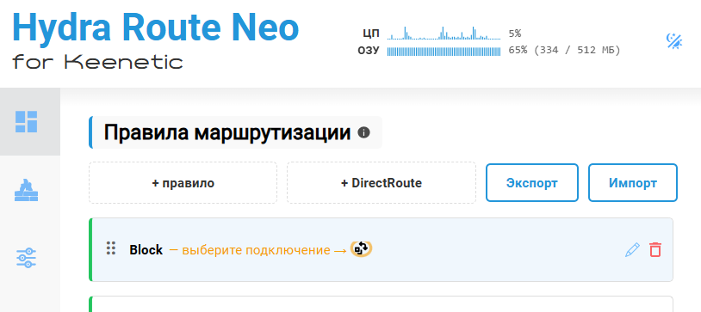
Task: Open the firewall sidebar section
Action: pyautogui.click(x=27, y=190)
